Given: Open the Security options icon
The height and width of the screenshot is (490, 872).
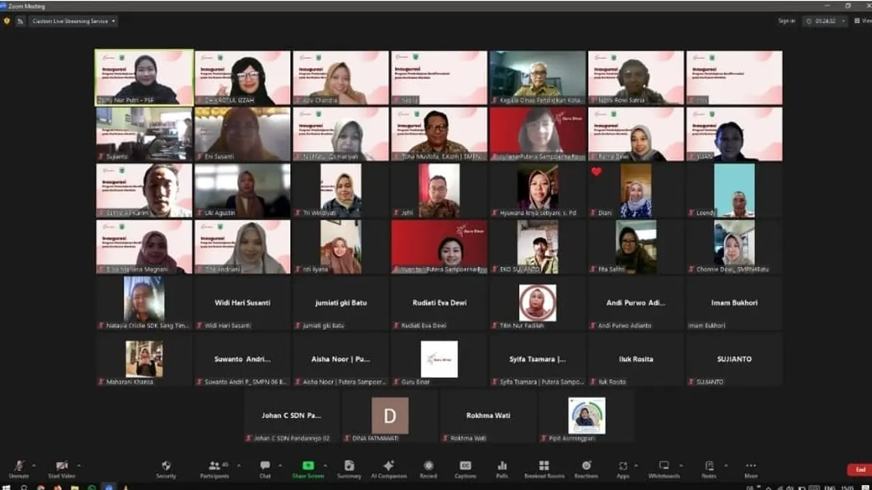Looking at the screenshot, I should pos(166,469).
